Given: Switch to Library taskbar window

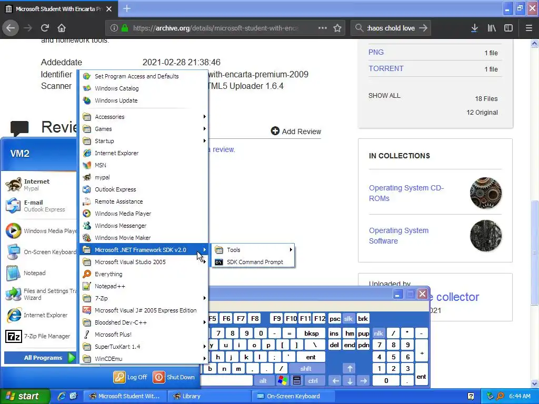Looking at the screenshot, I should [209, 396].
